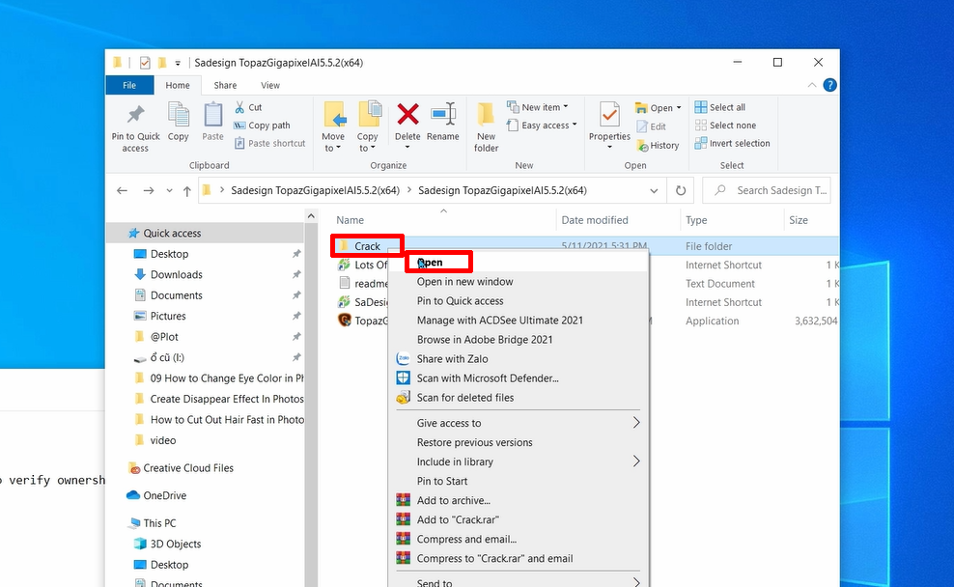Expand the Easy access dropdown
Viewport: 954px width, 587px height.
[542, 126]
